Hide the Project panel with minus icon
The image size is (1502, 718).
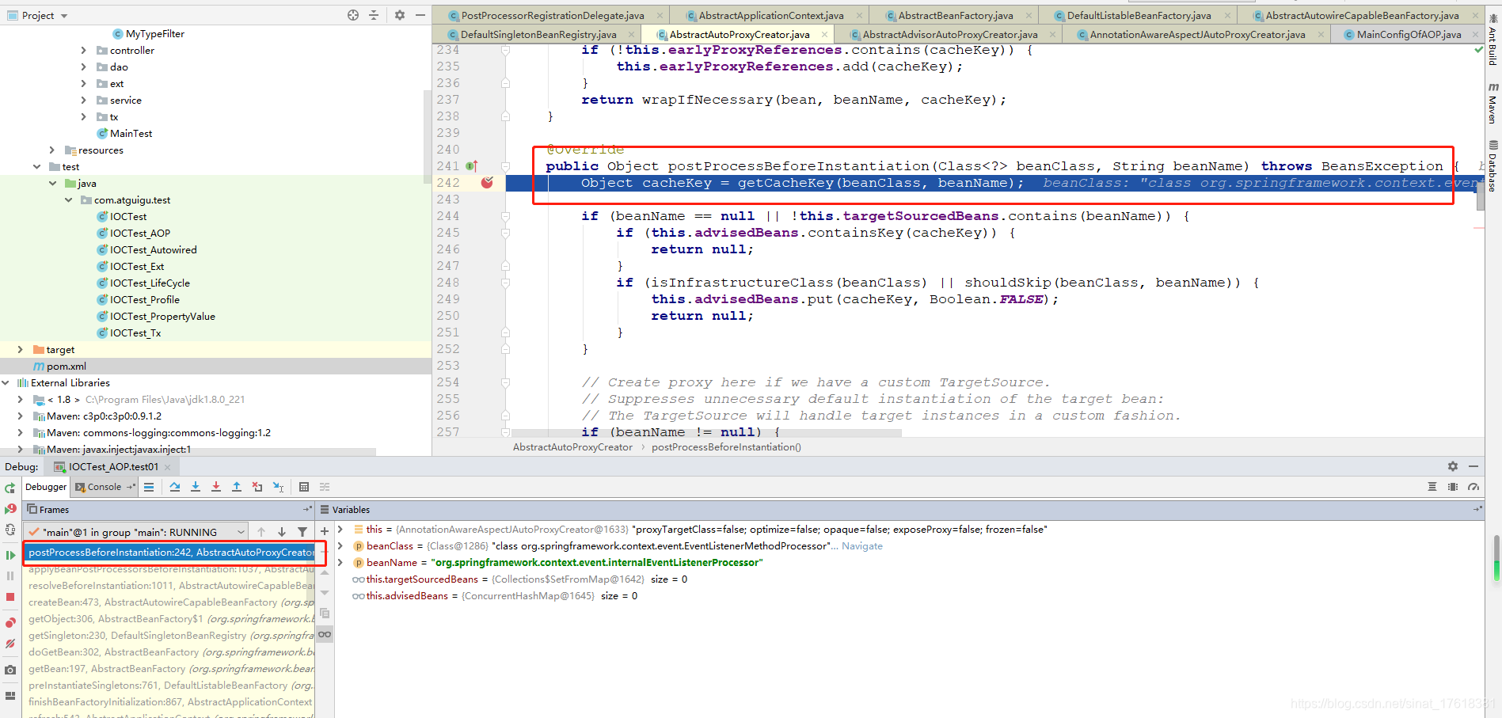click(x=420, y=15)
